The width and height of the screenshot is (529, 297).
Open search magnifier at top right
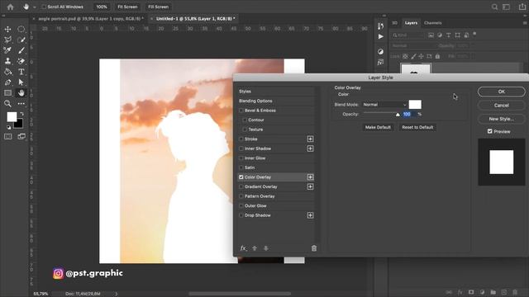494,7
